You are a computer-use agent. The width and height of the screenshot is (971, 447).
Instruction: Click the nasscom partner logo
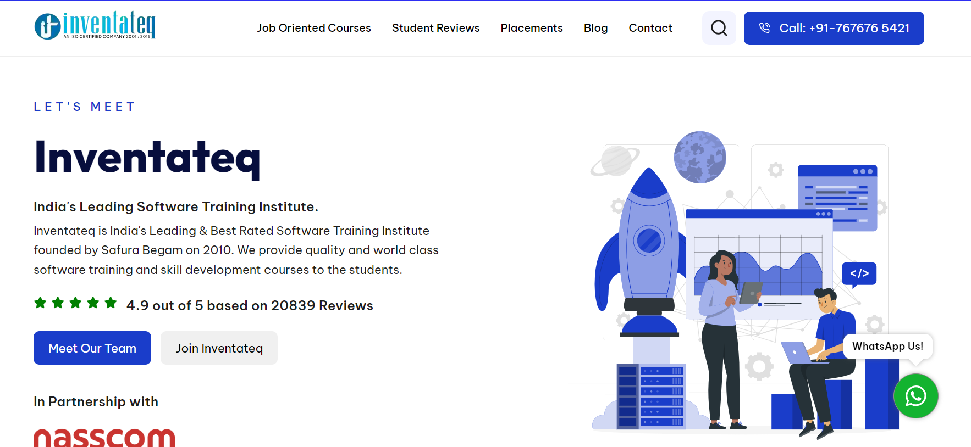click(x=104, y=438)
